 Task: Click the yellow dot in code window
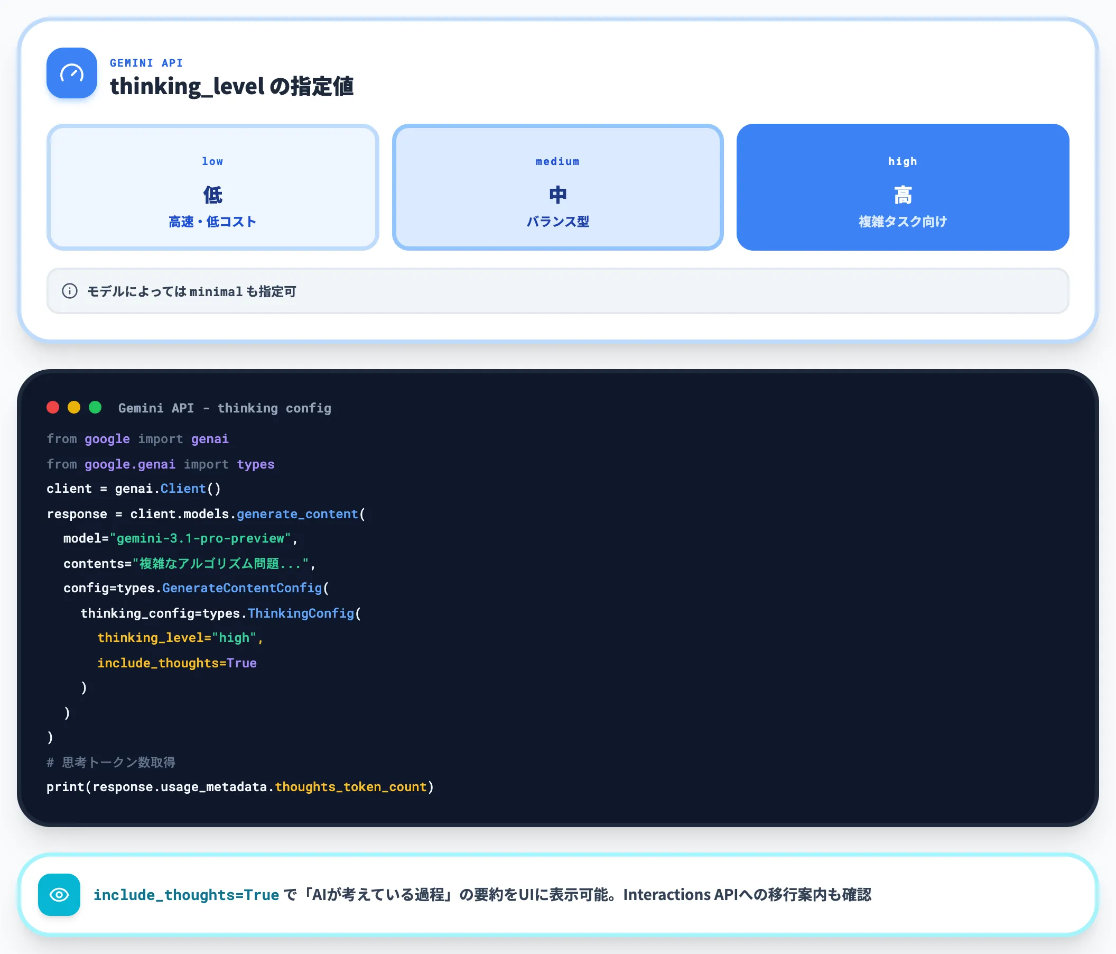pos(74,408)
